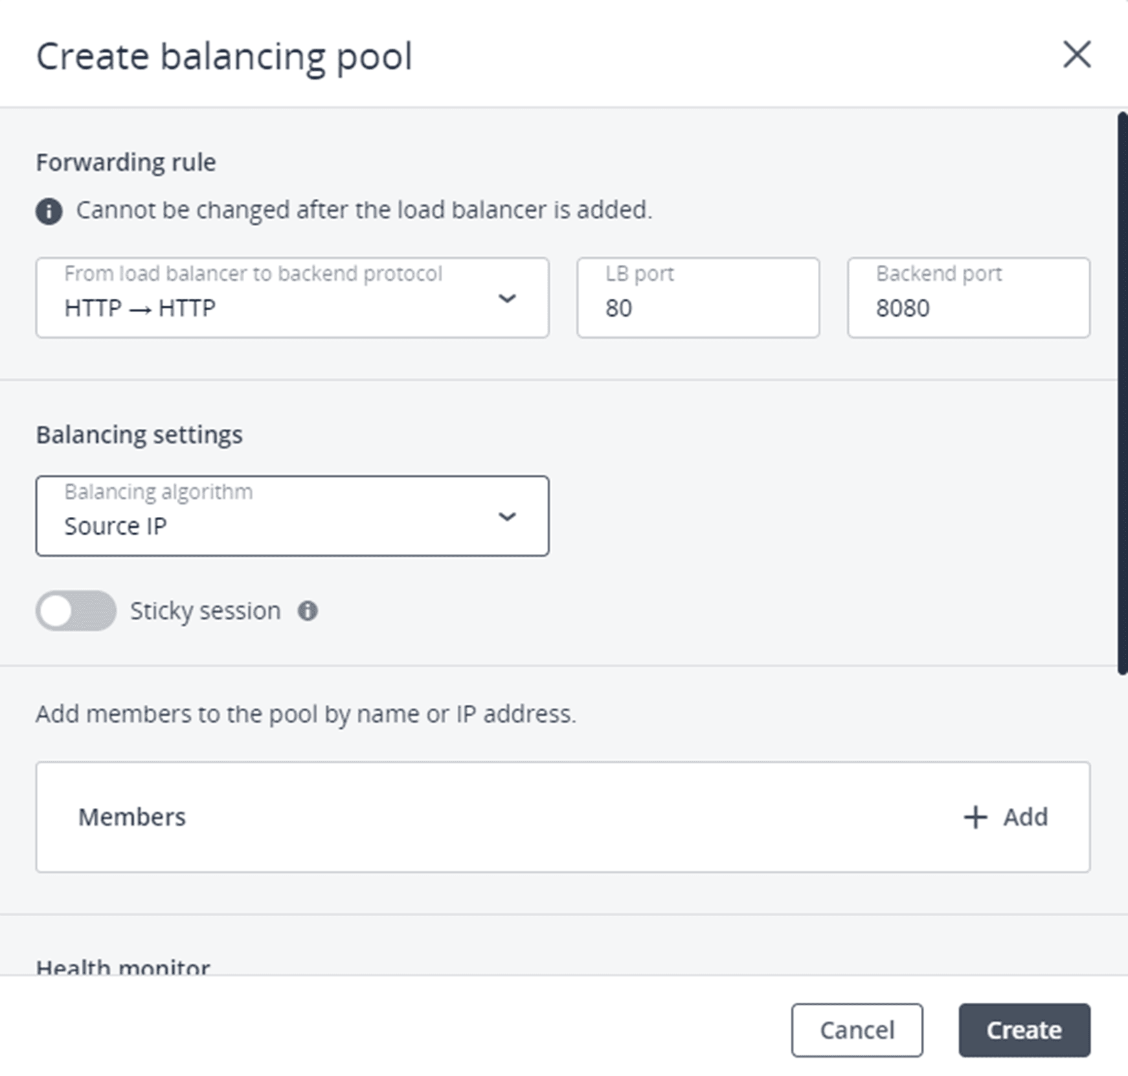Click the plus icon in the Members box
The height and width of the screenshot is (1076, 1128).
975,817
